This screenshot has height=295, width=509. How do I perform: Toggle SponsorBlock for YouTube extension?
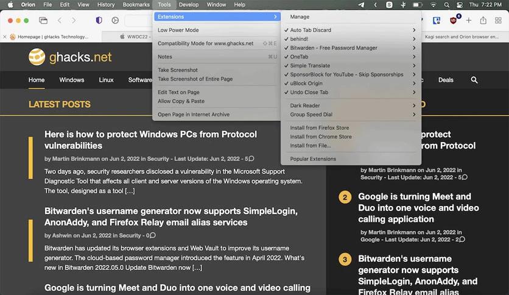[x=350, y=74]
